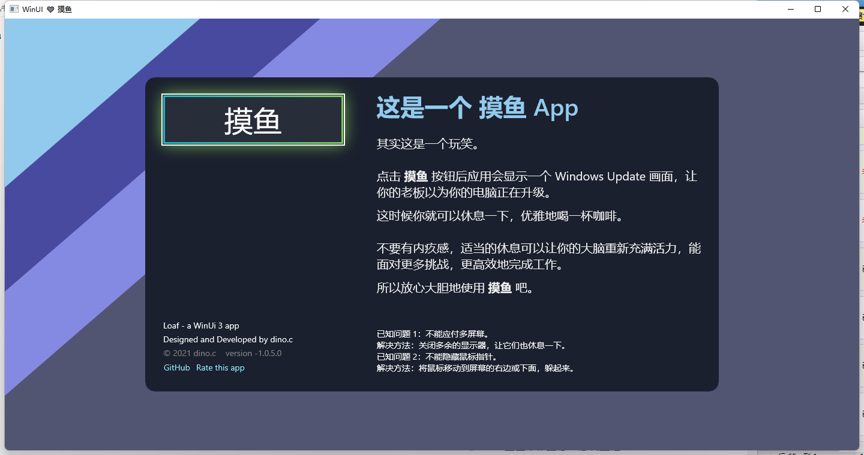Screen dimensions: 864x455
Task: Click the Loaf - a WinUi 3 app label
Action: [x=201, y=326]
